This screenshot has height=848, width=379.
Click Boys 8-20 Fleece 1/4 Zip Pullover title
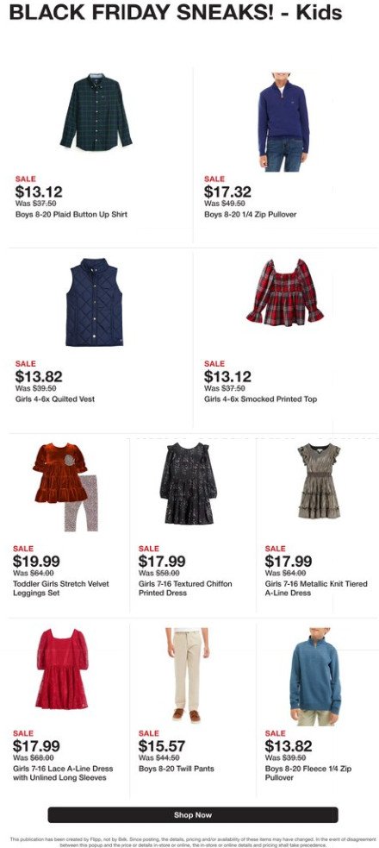pyautogui.click(x=308, y=773)
